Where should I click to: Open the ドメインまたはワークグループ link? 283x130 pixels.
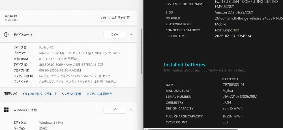pyautogui.click(x=39, y=94)
